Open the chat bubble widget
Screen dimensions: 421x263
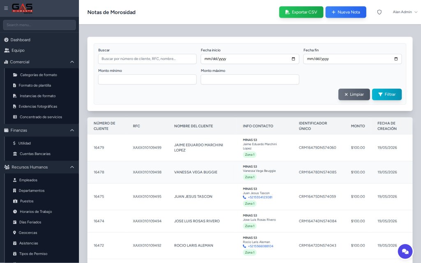click(x=405, y=251)
